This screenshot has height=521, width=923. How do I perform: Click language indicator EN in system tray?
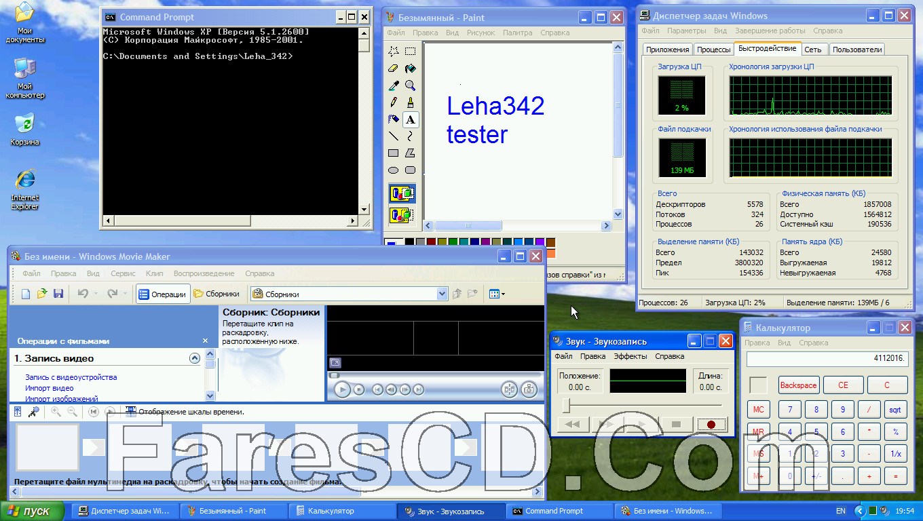point(841,511)
